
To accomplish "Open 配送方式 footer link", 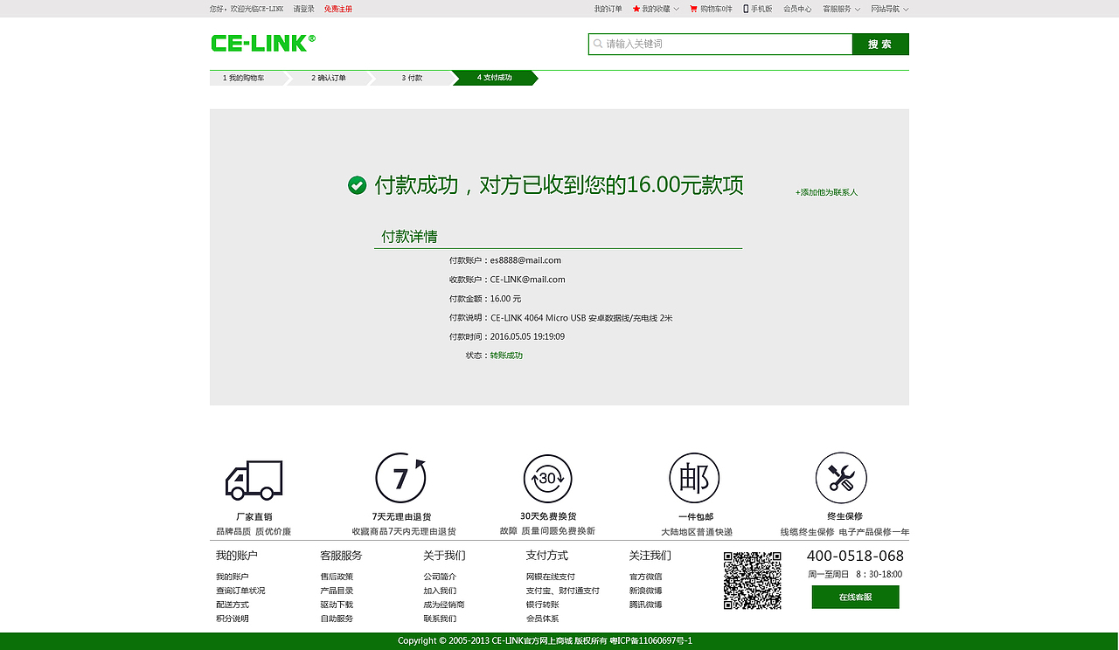I will 233,605.
